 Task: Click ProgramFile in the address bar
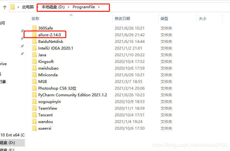pos(84,7)
